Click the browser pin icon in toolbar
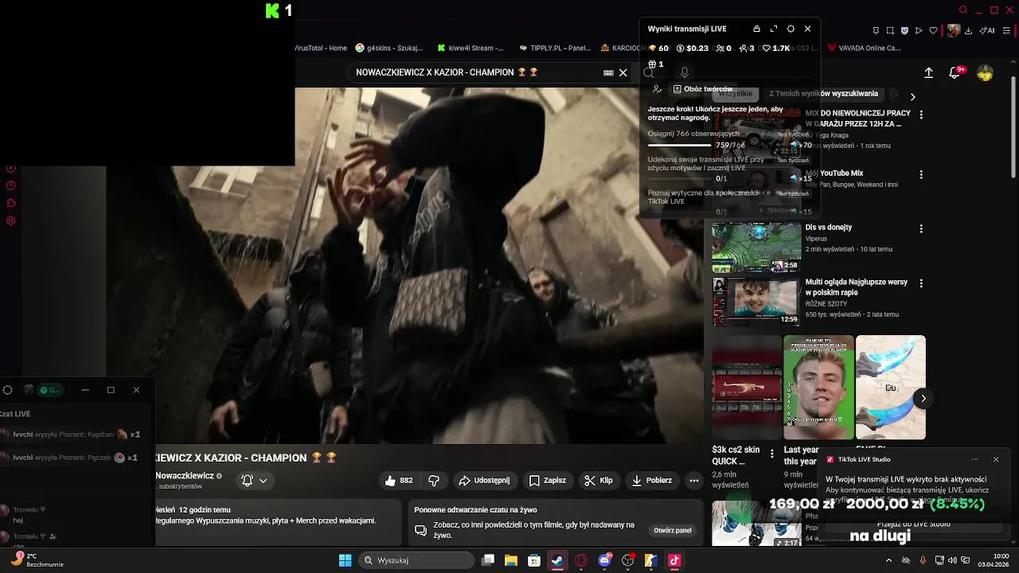1019x573 pixels. tap(876, 30)
